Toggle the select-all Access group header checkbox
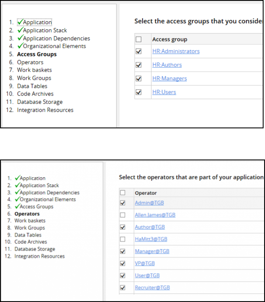This screenshot has width=265, height=302. (138, 40)
